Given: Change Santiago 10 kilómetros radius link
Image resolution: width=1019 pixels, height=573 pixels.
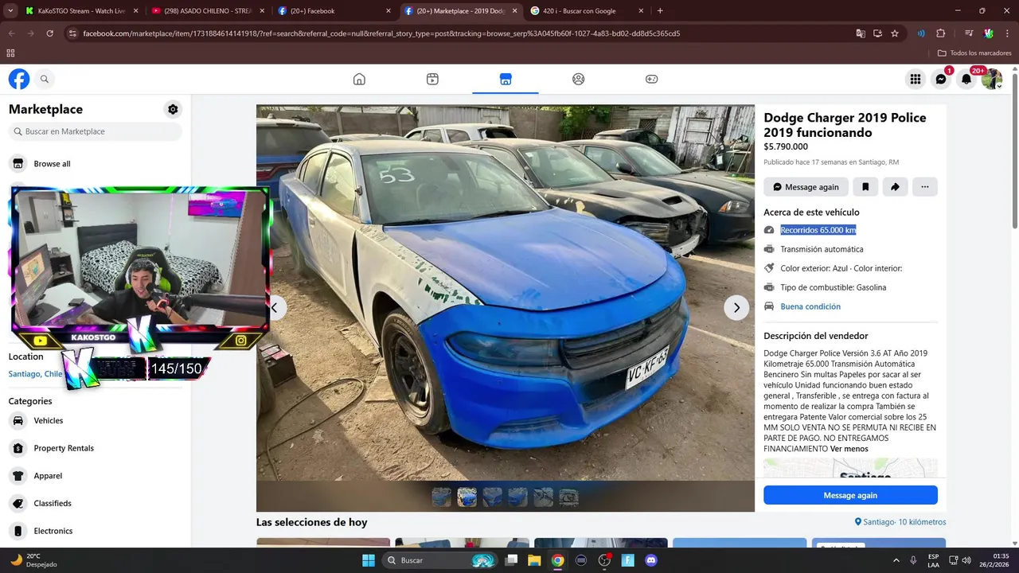Looking at the screenshot, I should point(900,522).
